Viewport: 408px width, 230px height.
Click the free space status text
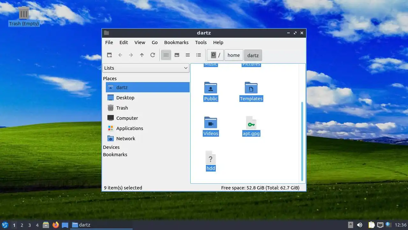tap(260, 188)
